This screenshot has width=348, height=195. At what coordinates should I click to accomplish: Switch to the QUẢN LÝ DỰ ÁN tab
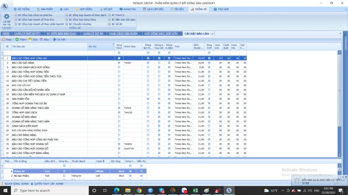pos(93,34)
